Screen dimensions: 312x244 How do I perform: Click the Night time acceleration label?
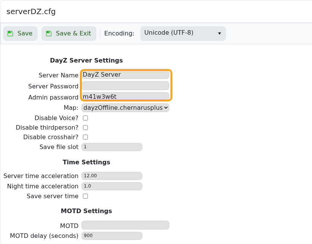click(x=43, y=186)
